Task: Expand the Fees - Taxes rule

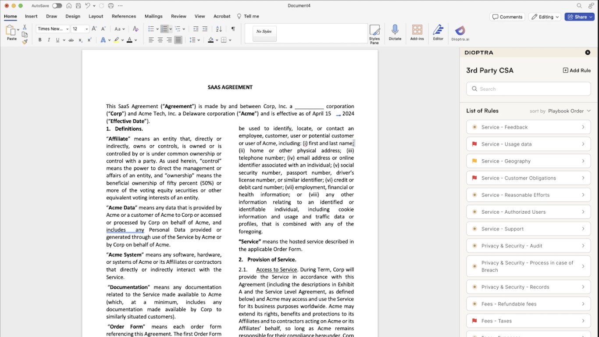Action: point(528,321)
